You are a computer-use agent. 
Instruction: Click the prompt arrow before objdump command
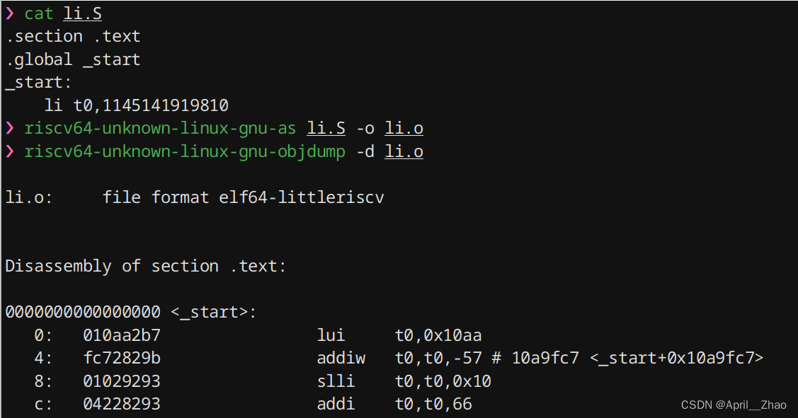pyautogui.click(x=10, y=151)
